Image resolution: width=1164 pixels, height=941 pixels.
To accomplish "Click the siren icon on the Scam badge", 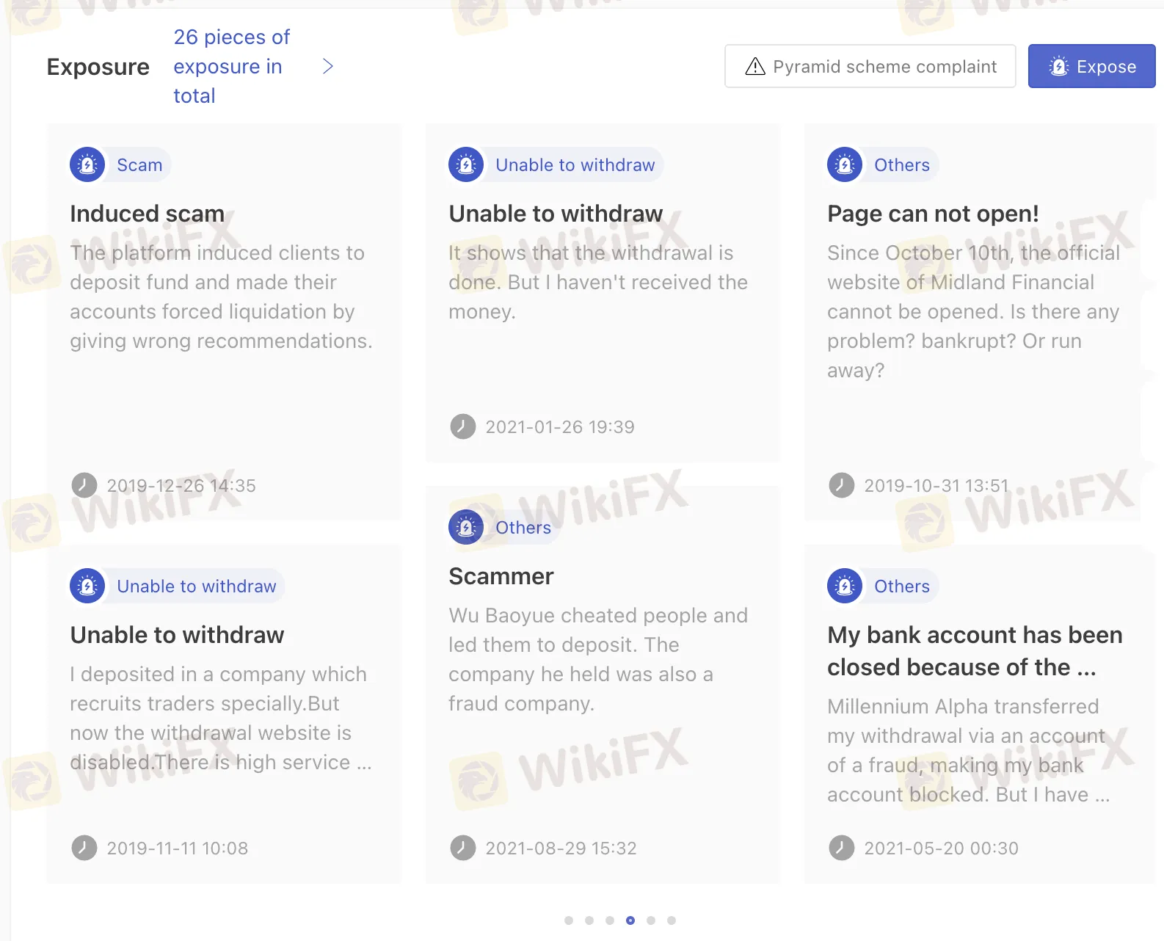I will click(x=87, y=164).
